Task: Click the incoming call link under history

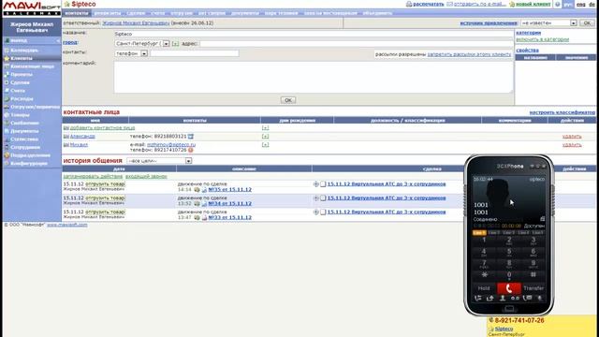Action: pos(146,177)
